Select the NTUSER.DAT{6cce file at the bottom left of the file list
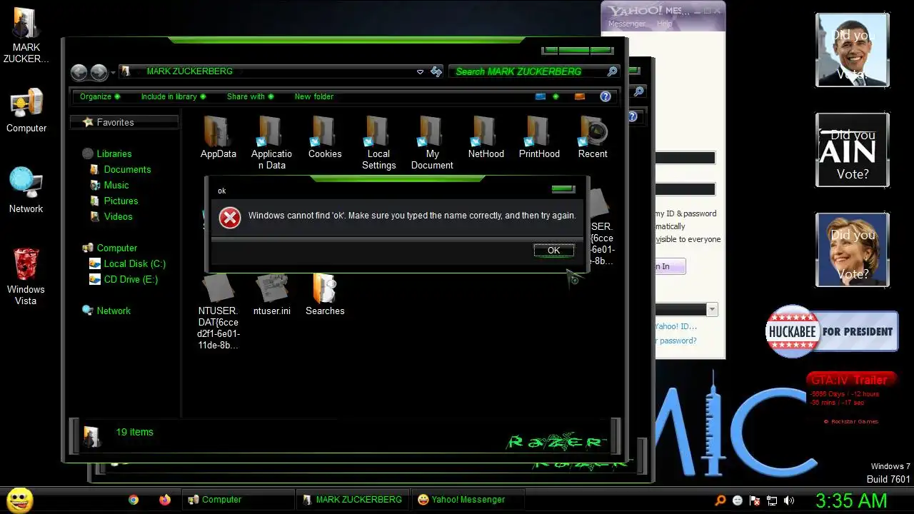 click(x=219, y=312)
